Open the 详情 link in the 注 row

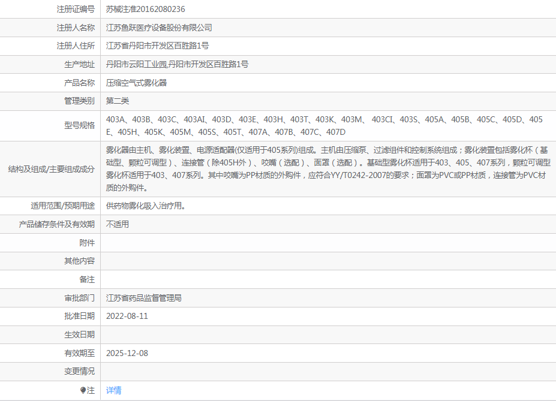113,390
